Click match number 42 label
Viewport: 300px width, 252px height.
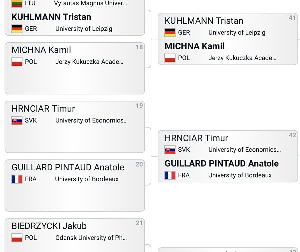pyautogui.click(x=292, y=135)
